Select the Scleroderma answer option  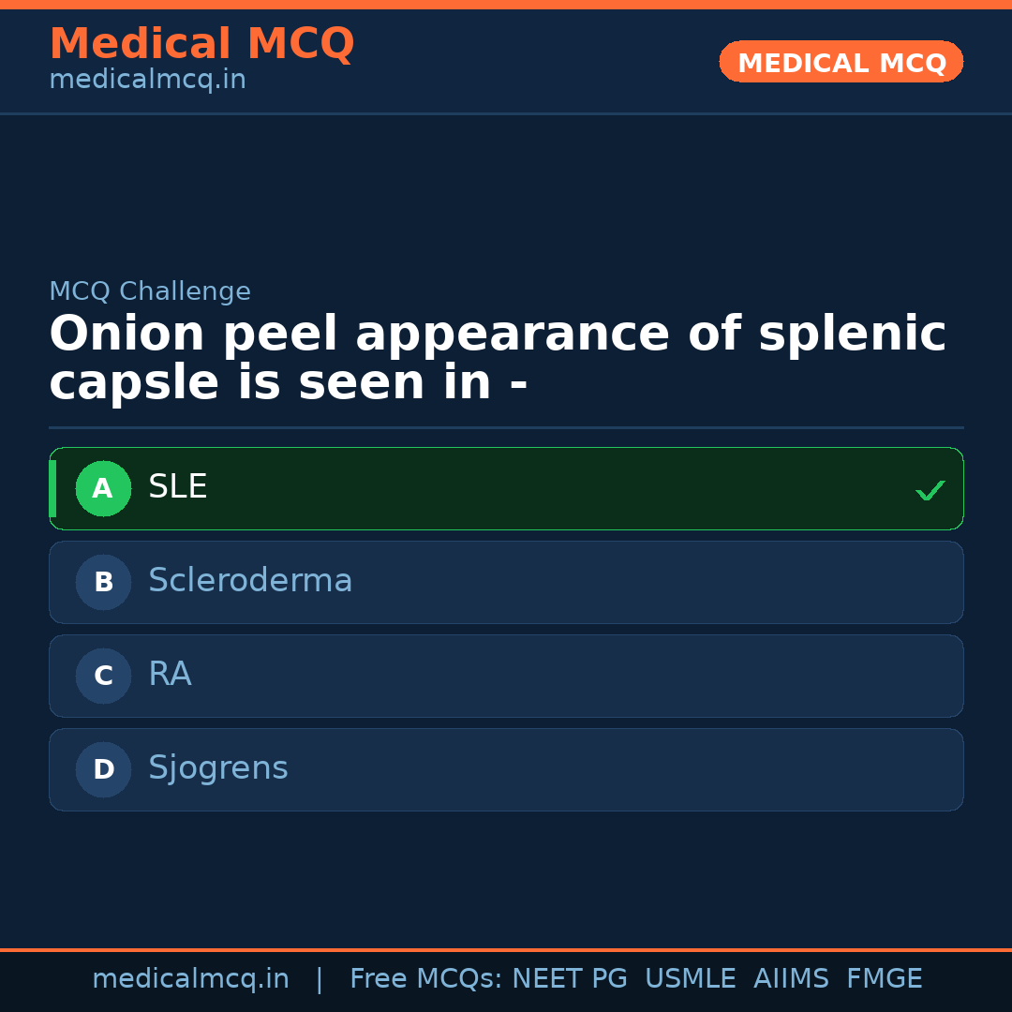point(506,582)
